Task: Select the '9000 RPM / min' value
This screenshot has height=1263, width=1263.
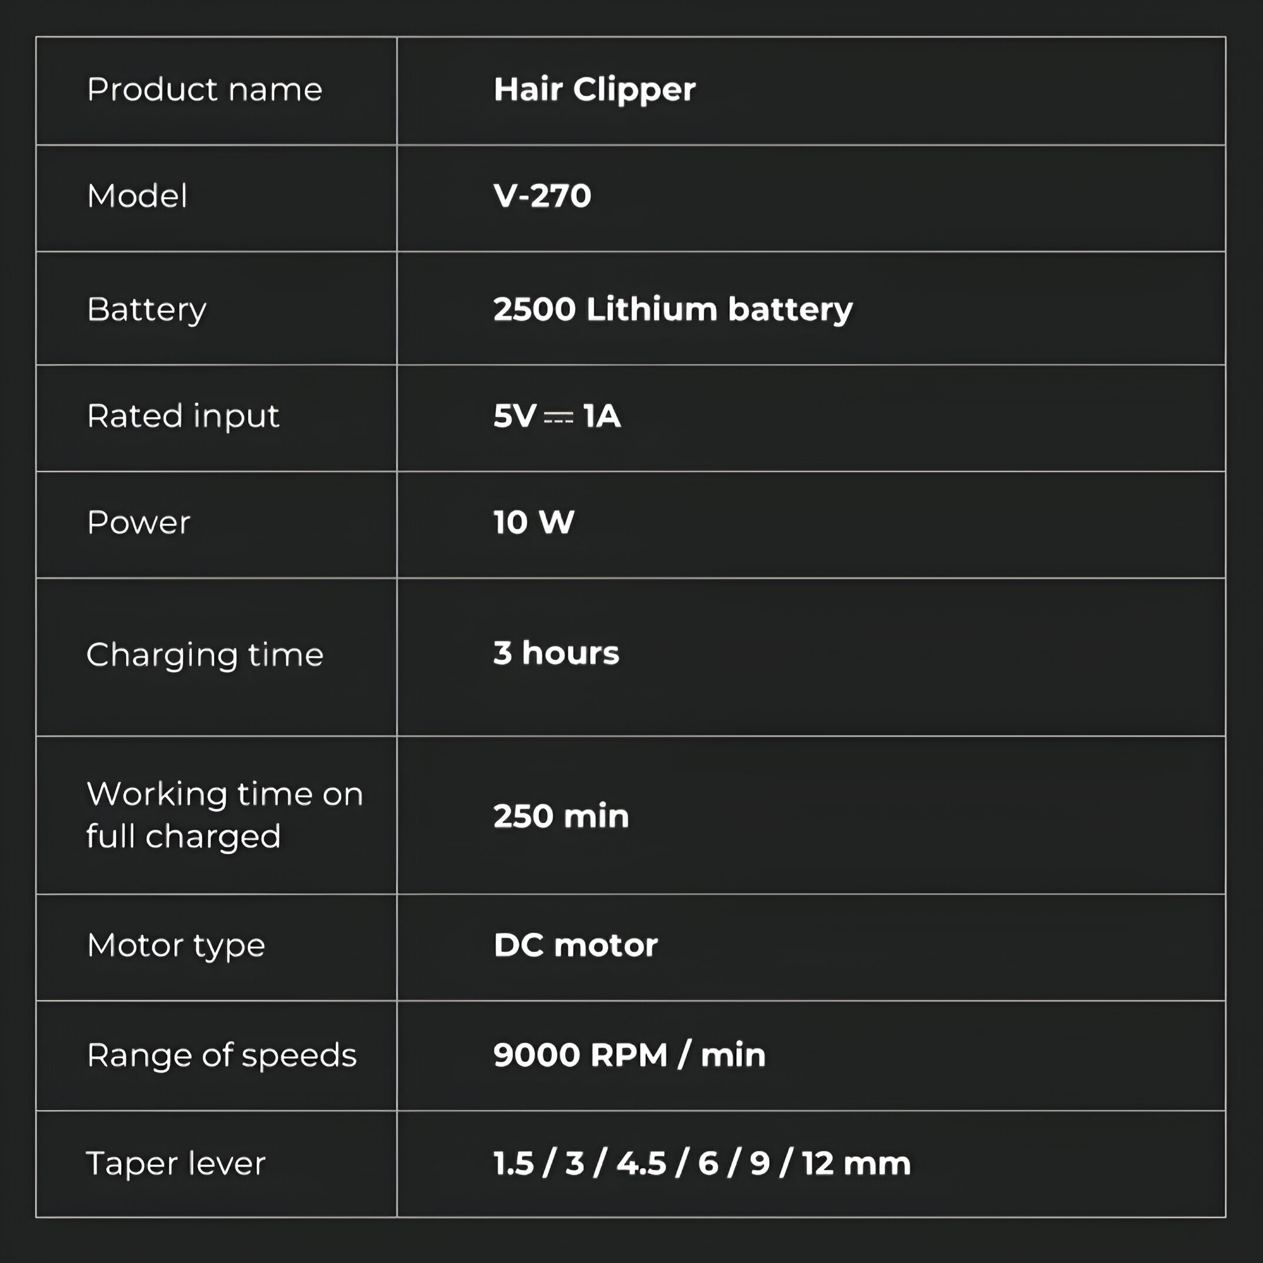Action: coord(630,1055)
